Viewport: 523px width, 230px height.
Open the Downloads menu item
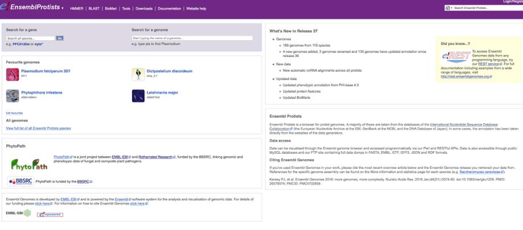[144, 9]
